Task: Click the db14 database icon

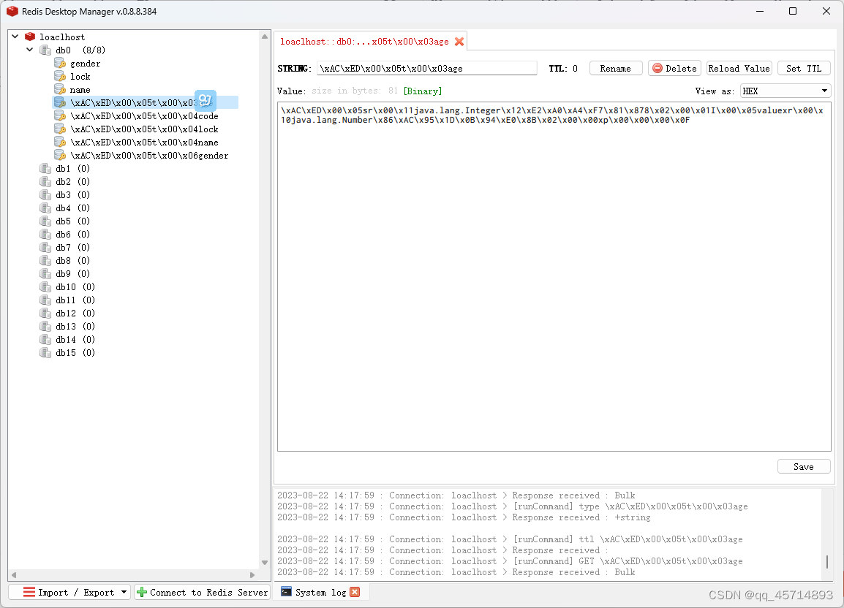Action: point(46,340)
